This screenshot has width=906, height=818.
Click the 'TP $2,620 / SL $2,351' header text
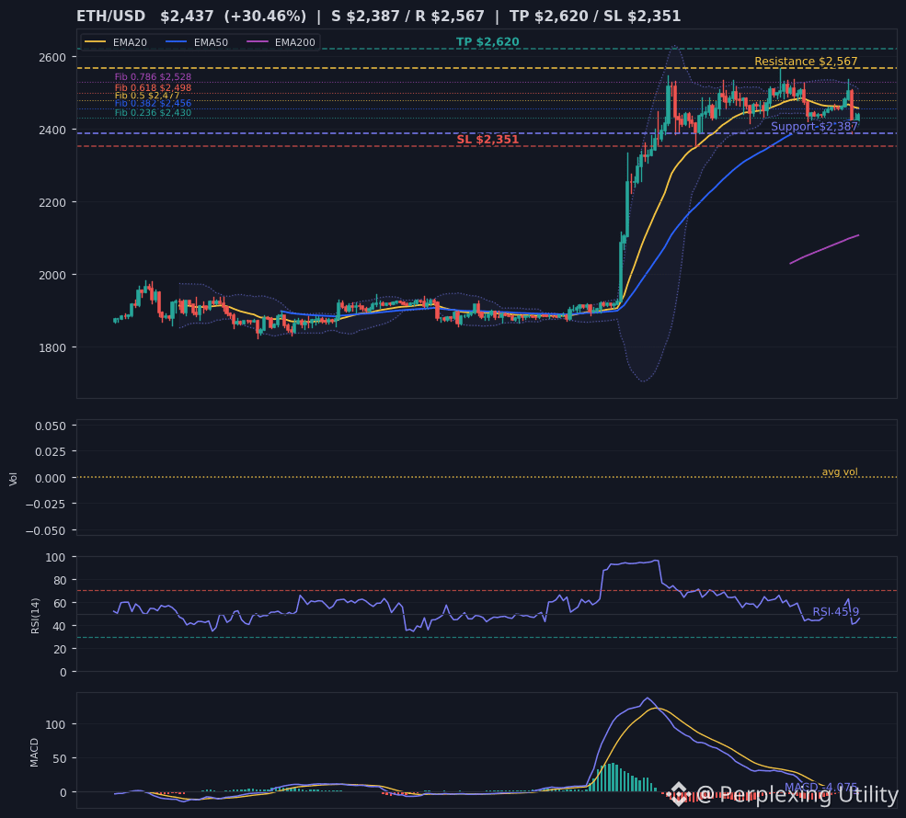tap(595, 17)
